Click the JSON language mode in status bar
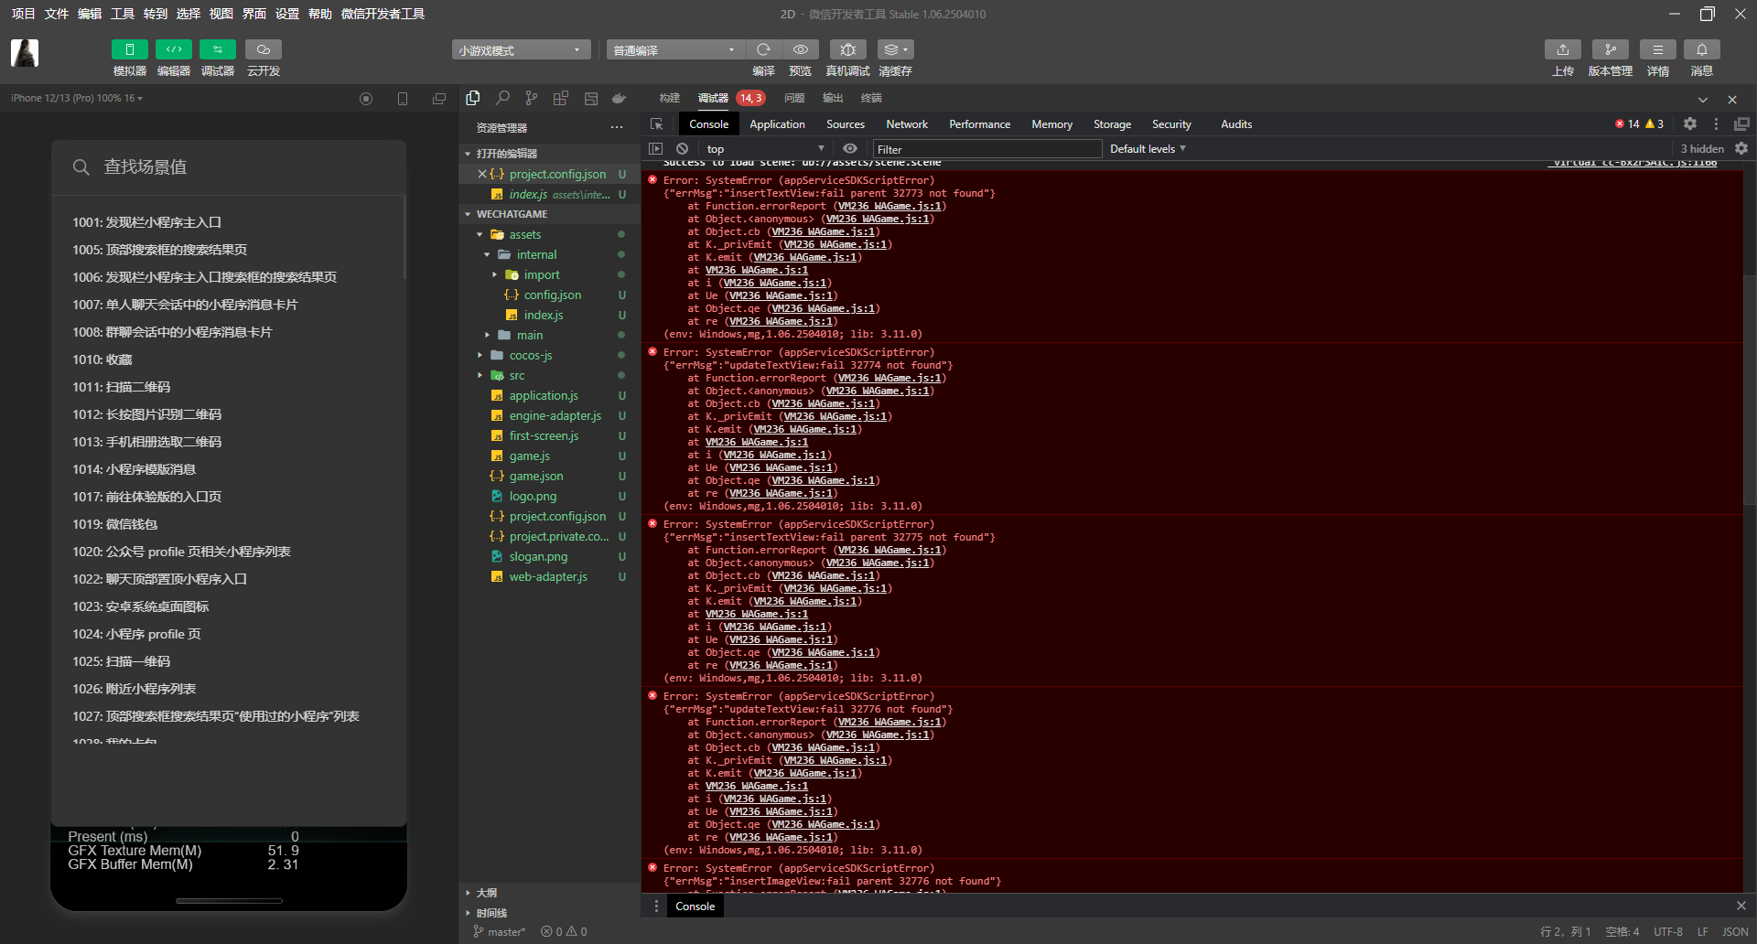 tap(1736, 931)
